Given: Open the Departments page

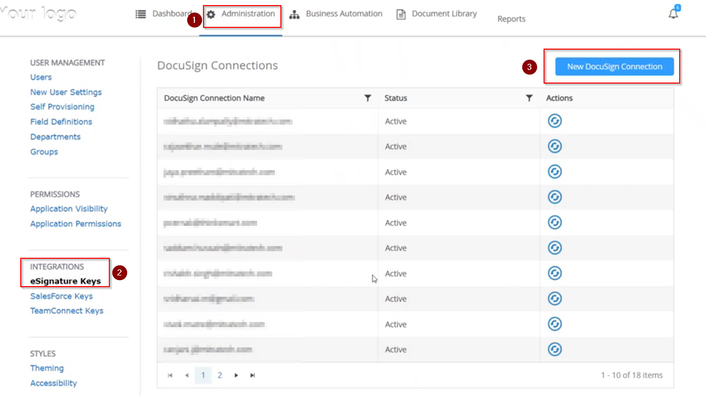Looking at the screenshot, I should click(x=55, y=137).
